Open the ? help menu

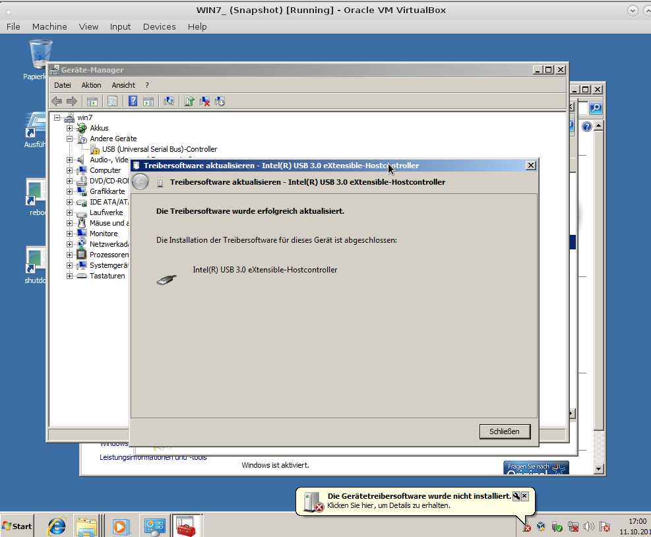click(x=147, y=85)
